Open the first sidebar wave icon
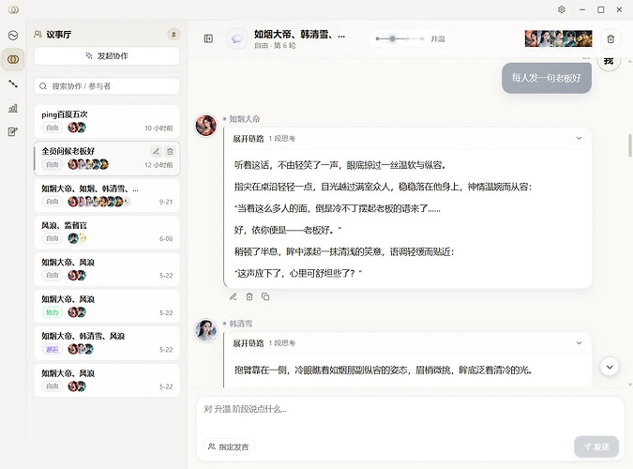Viewport: 633px width, 469px height. [13, 36]
